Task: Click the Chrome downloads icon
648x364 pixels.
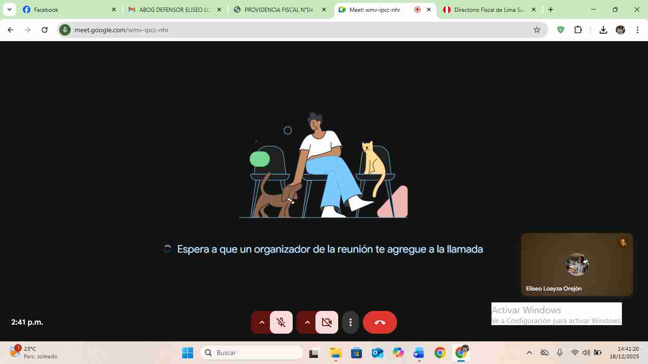Action: coord(603,30)
